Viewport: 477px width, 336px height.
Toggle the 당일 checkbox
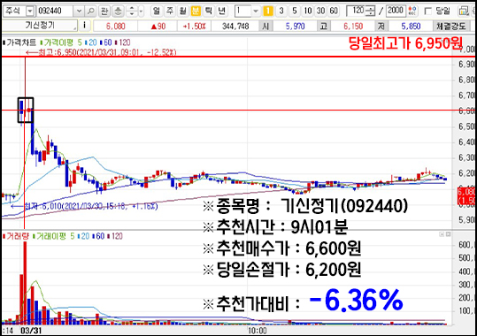click(x=427, y=11)
